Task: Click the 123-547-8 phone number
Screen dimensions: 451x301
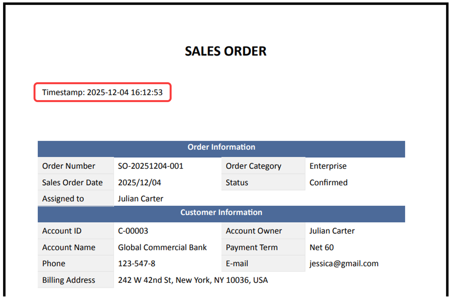Action: click(136, 264)
